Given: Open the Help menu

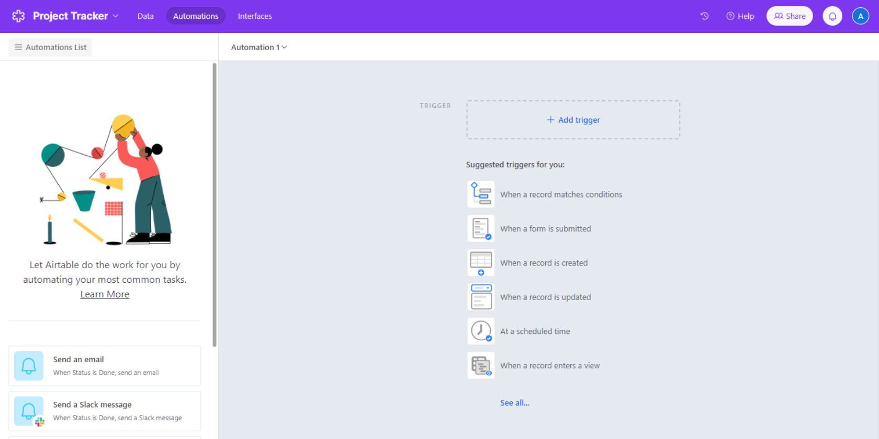Looking at the screenshot, I should [x=740, y=16].
